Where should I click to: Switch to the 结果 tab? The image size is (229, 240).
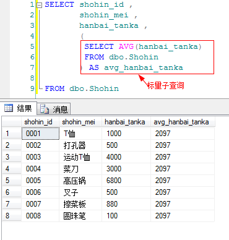19,108
